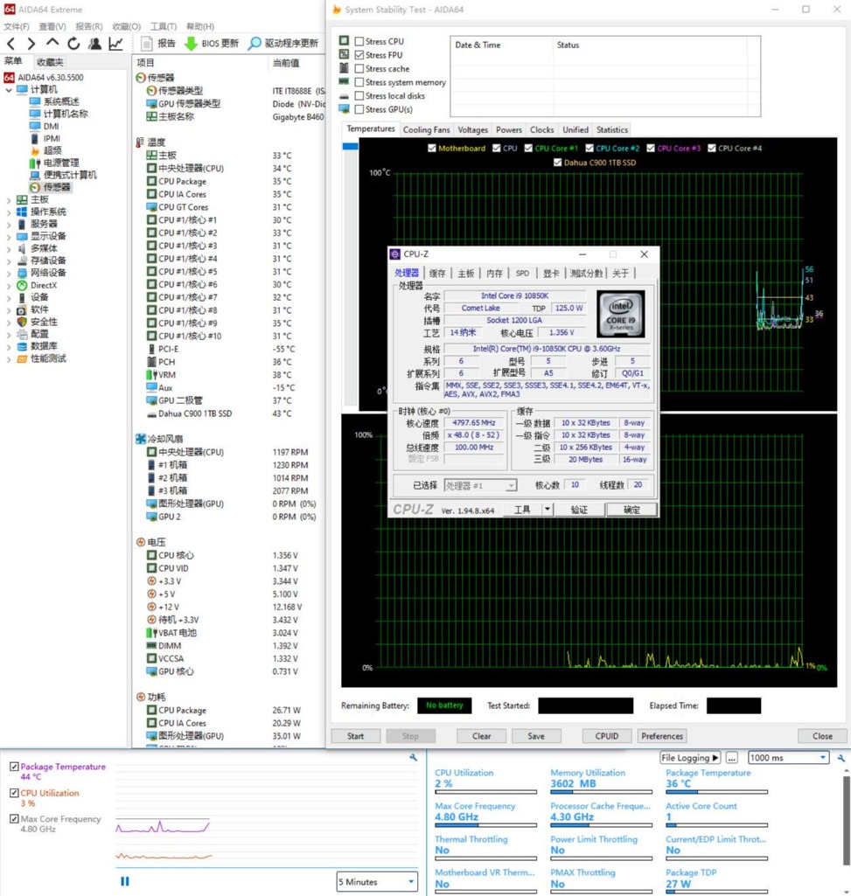Select 电源管理 item in the tree
This screenshot has width=851, height=896.
coord(61,163)
